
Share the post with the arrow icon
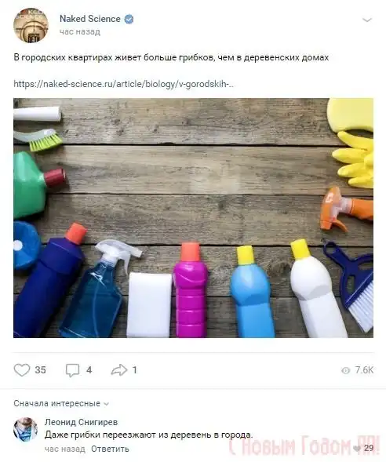coord(118,370)
